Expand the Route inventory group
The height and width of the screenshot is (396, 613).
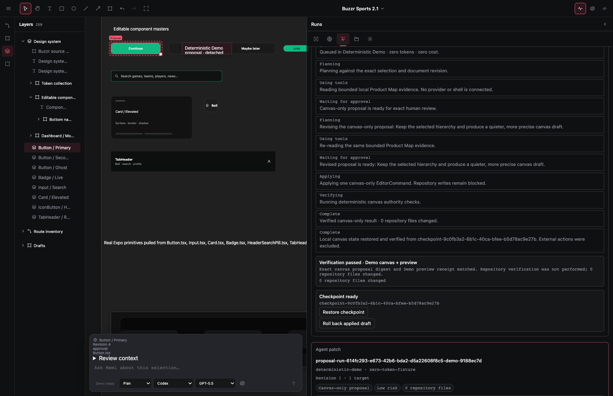(23, 231)
